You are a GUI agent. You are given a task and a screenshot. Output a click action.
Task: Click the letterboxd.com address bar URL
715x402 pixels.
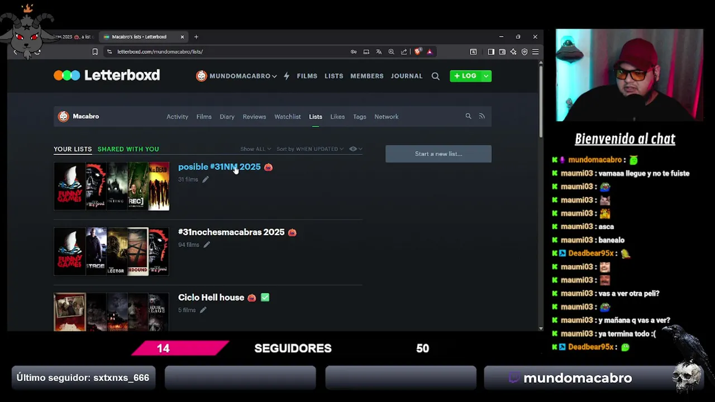pyautogui.click(x=160, y=51)
